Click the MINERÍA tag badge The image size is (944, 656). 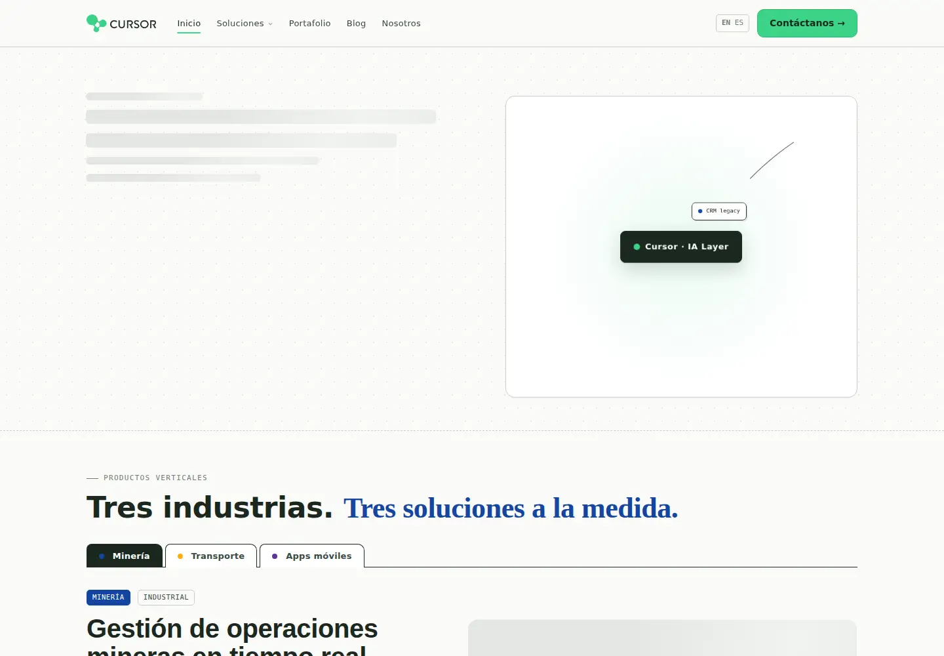tap(108, 598)
